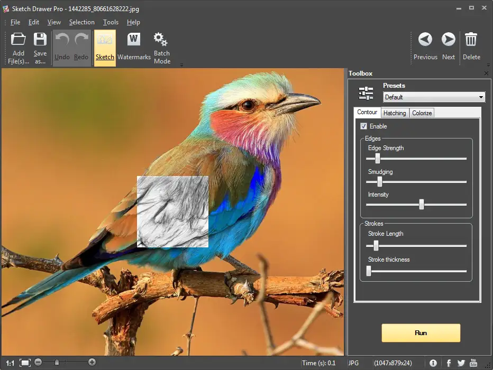
Task: Open the Help menu
Action: 133,22
